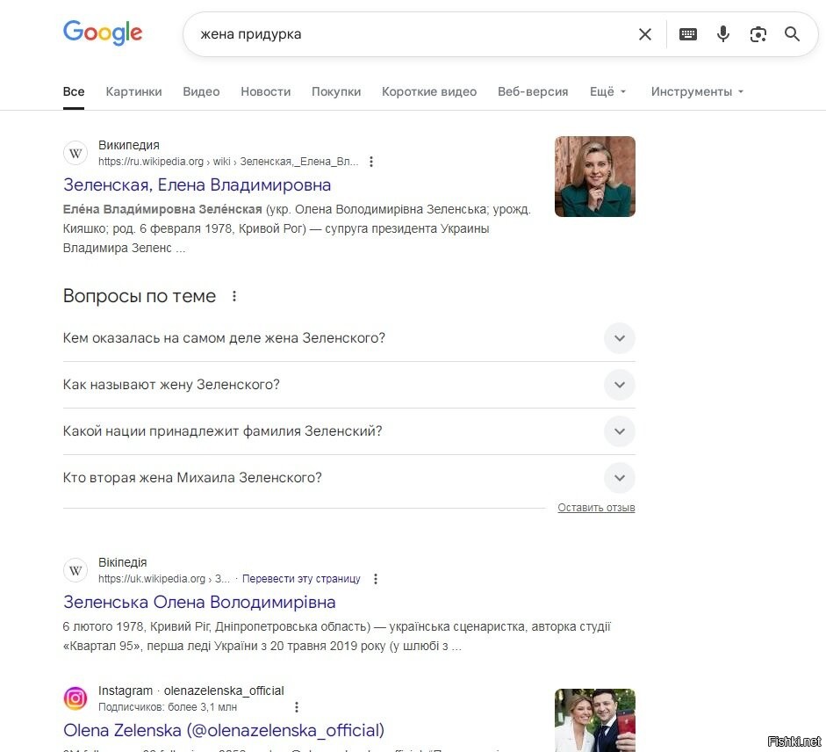Open three-dot menu beside Вопросы по теме
826x752 pixels.
click(234, 296)
